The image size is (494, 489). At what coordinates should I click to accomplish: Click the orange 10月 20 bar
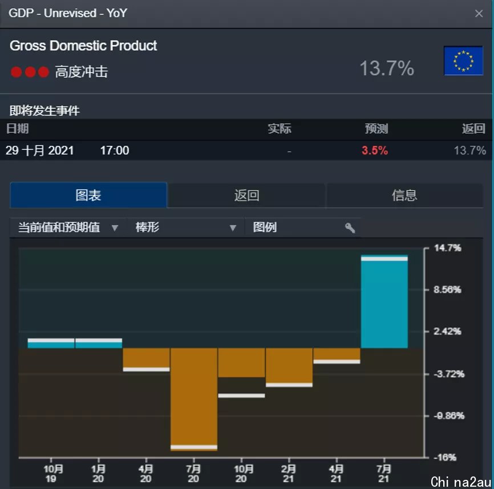(242, 362)
